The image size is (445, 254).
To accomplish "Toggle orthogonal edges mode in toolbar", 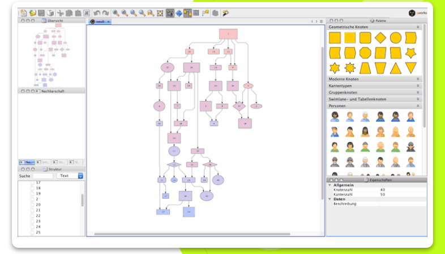I will (187, 13).
